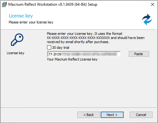Click the Macrium Reflect Workstation title bar text
The image size is (158, 123).
53,4
